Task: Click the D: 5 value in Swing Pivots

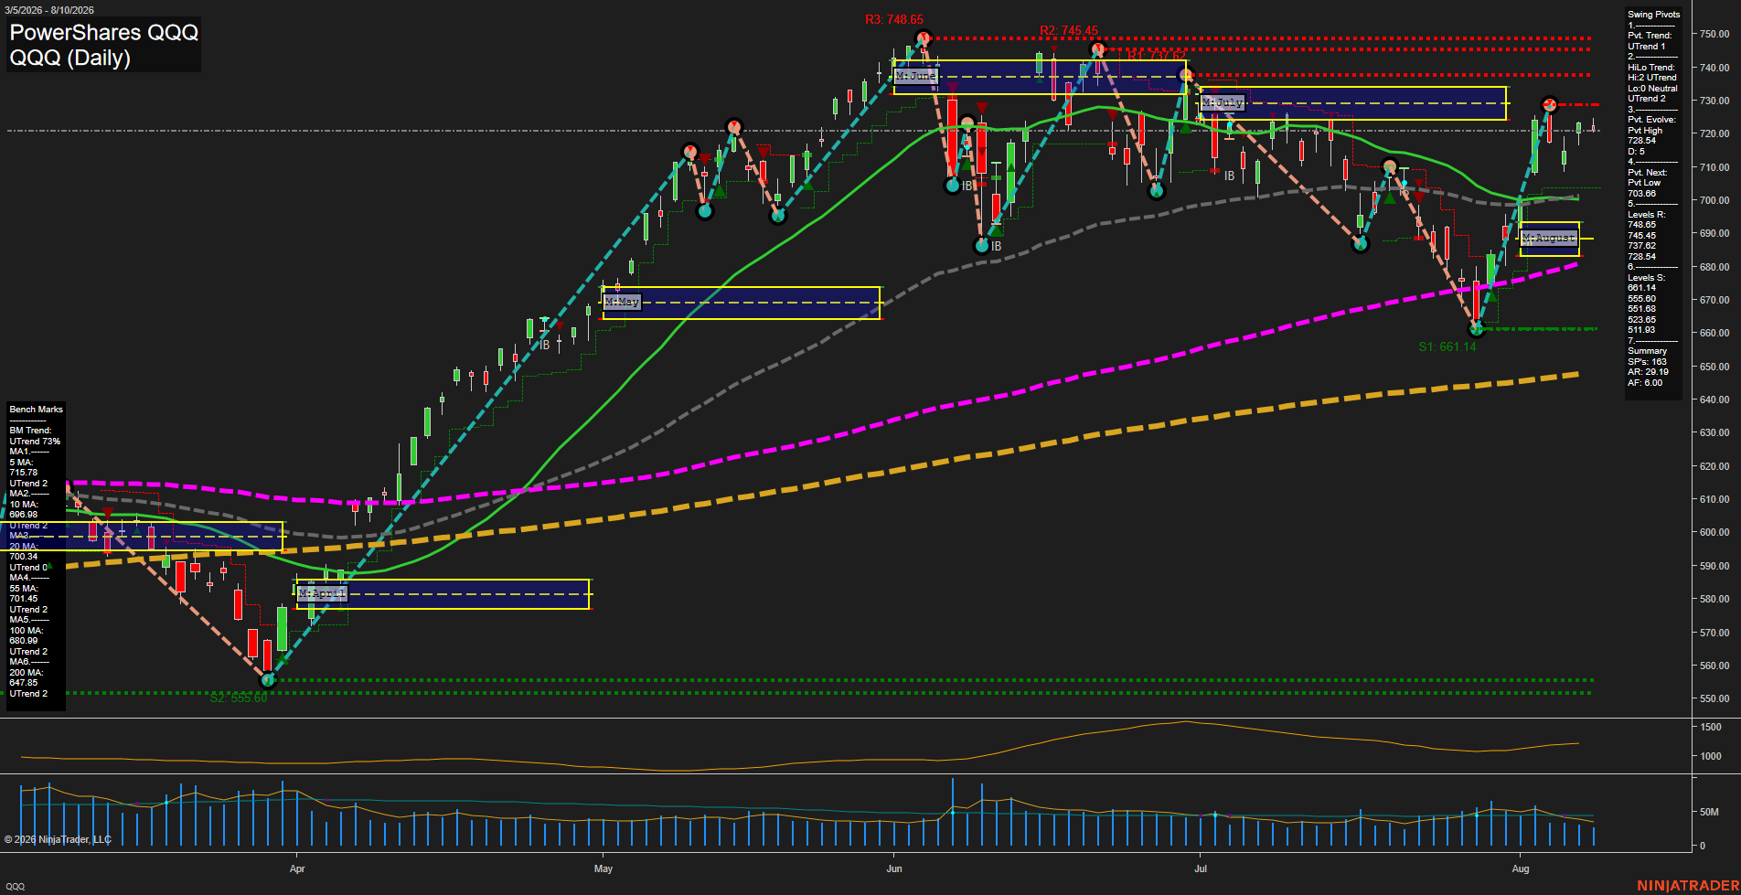Action: (x=1636, y=152)
